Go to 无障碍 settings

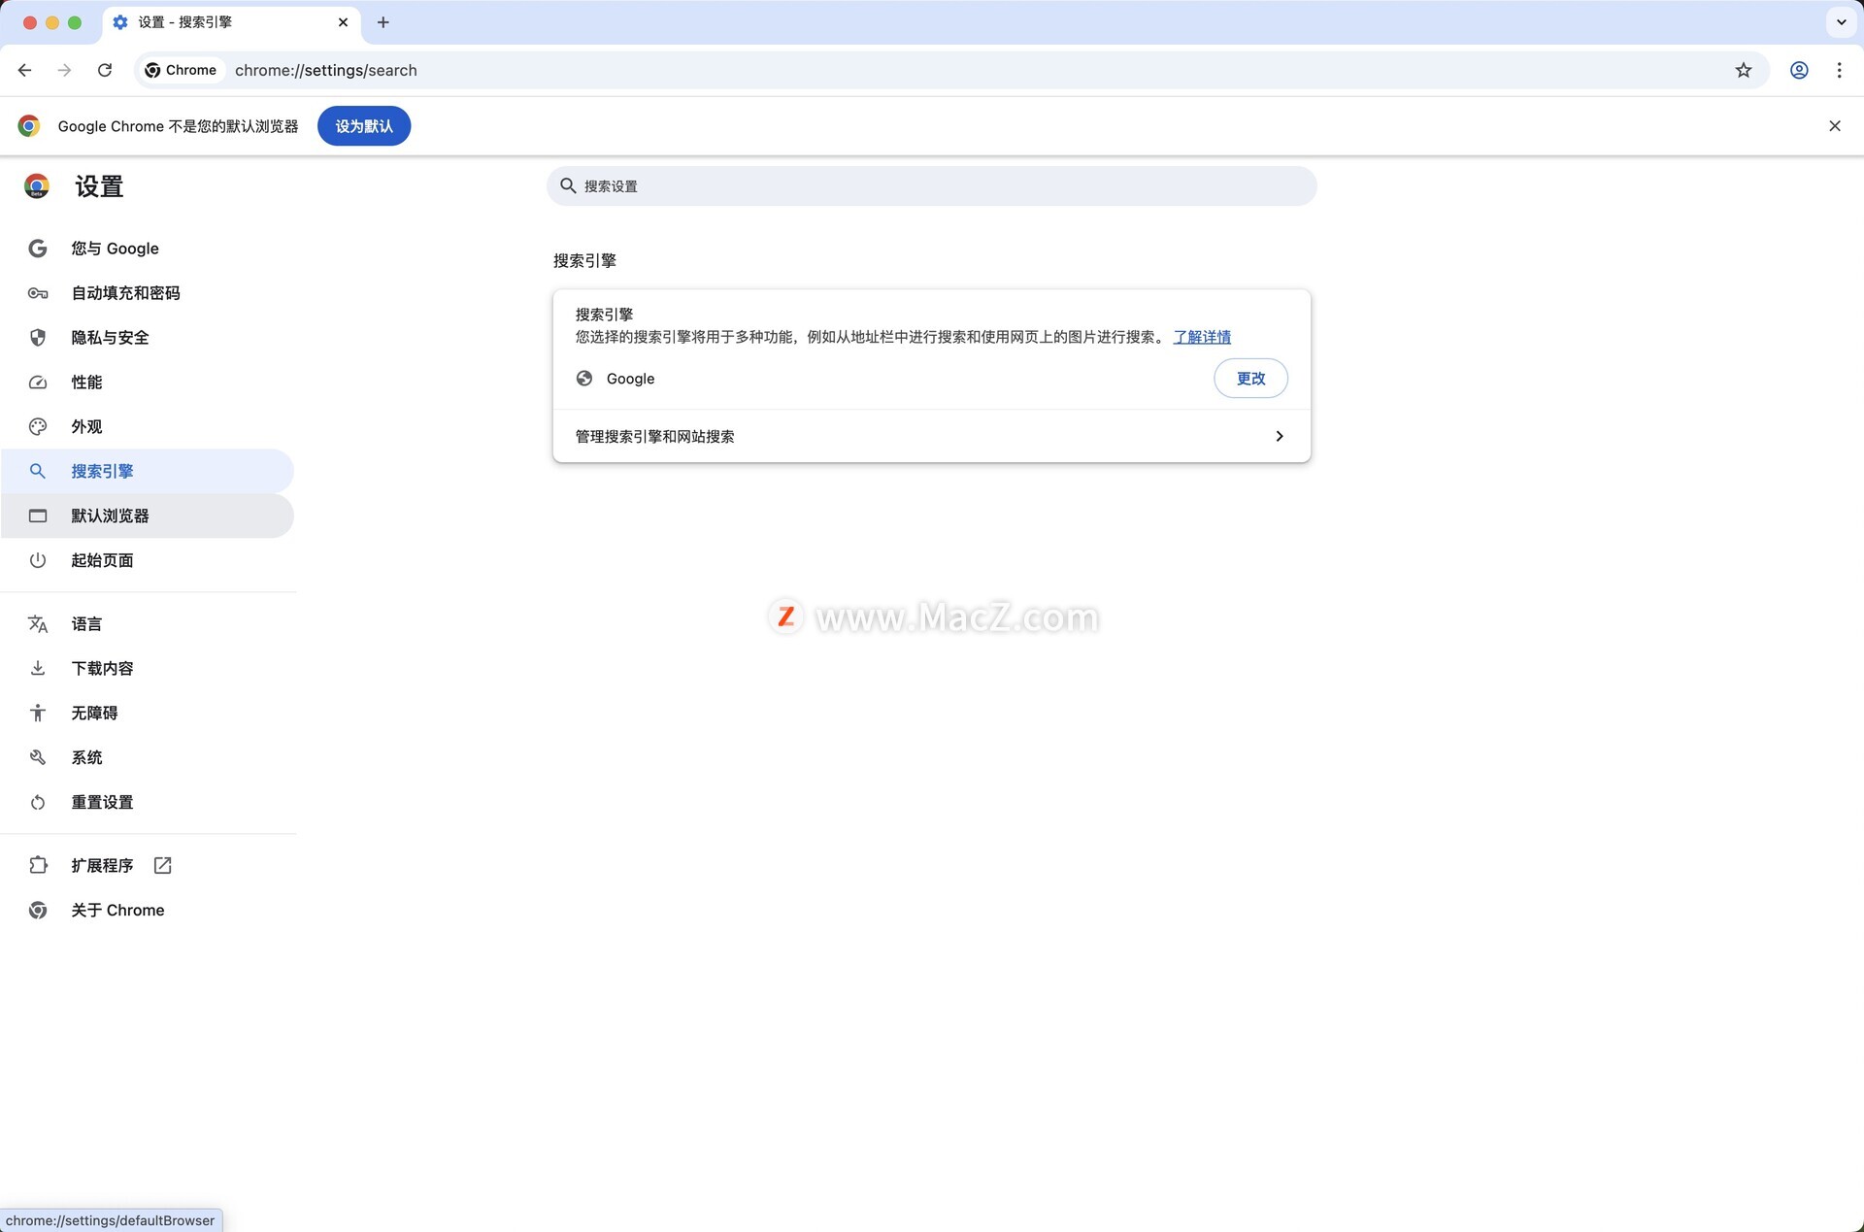(x=148, y=713)
